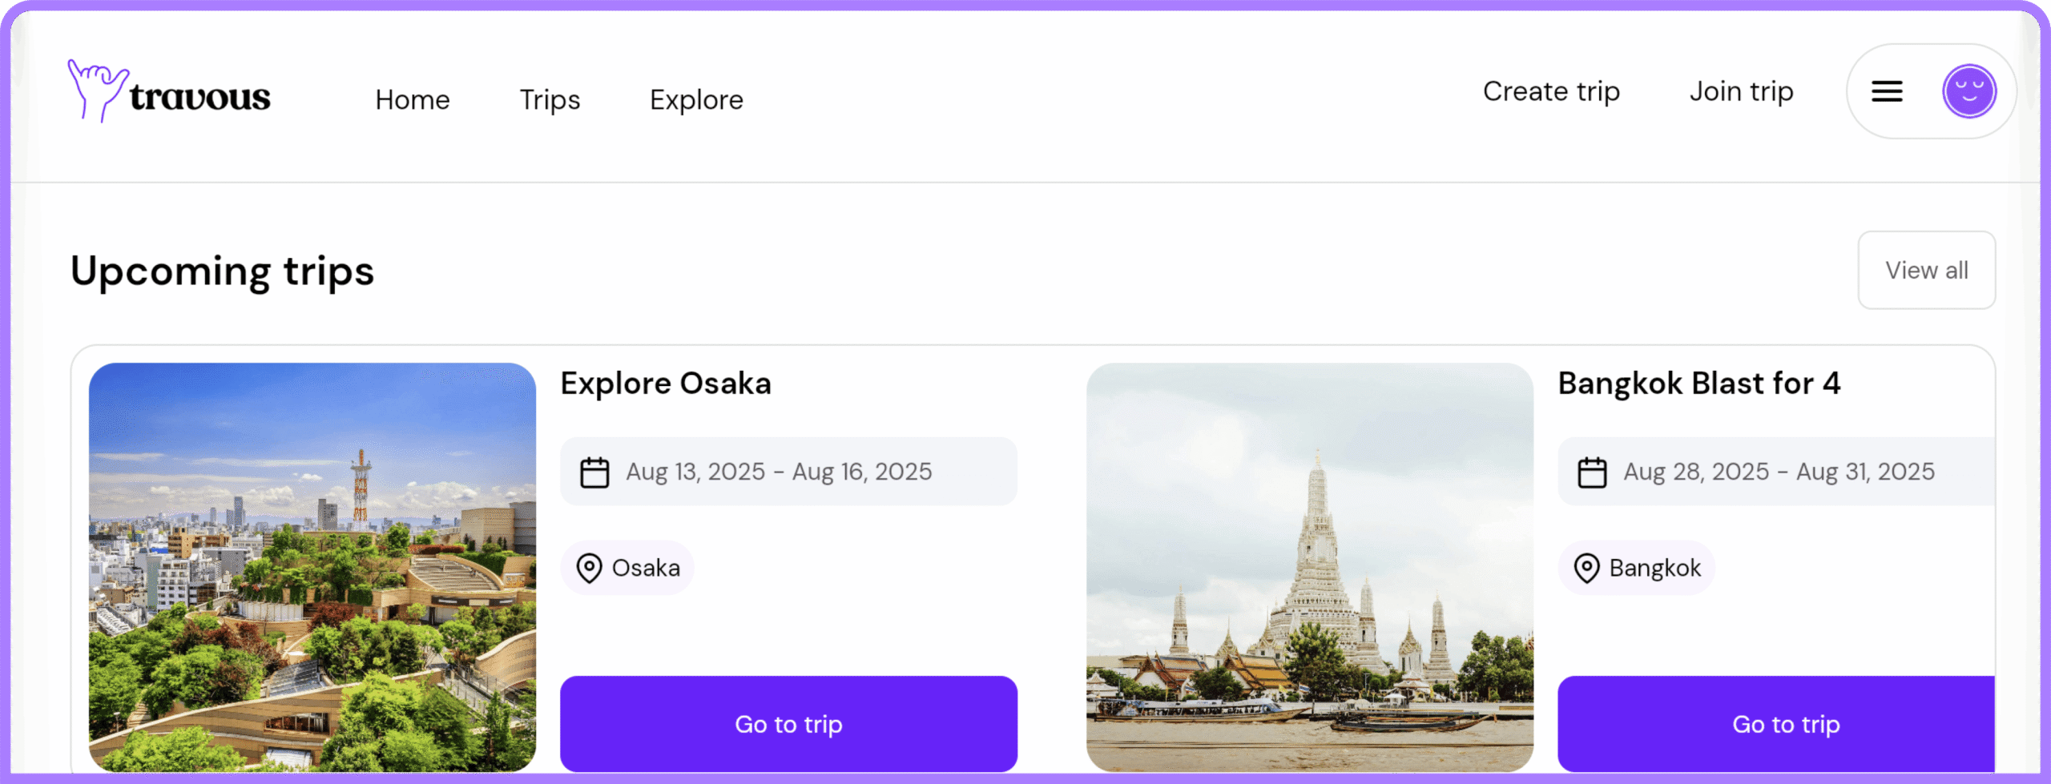The height and width of the screenshot is (784, 2051).
Task: Select Join trip in header
Action: 1741,91
